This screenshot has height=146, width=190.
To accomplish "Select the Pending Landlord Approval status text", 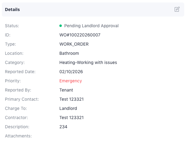I will [91, 26].
